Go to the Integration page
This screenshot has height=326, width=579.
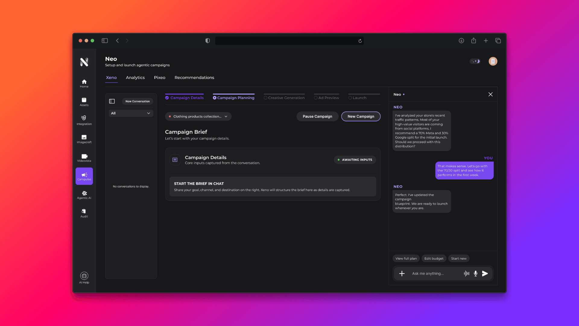point(84,120)
